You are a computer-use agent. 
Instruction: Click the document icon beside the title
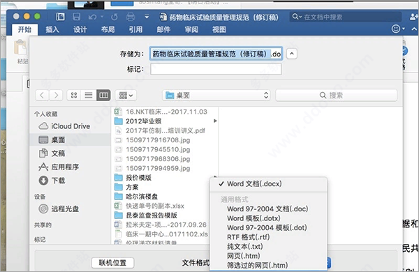point(163,17)
